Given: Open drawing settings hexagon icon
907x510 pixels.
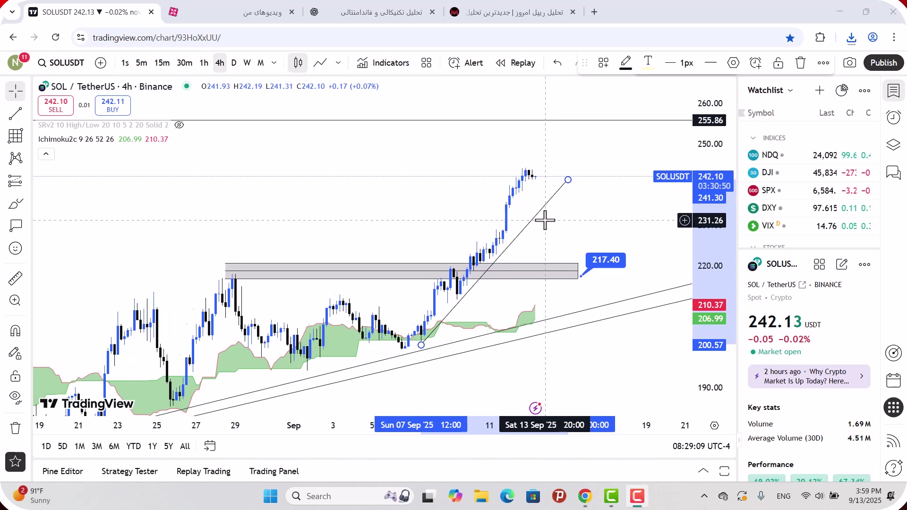Looking at the screenshot, I should pyautogui.click(x=733, y=62).
